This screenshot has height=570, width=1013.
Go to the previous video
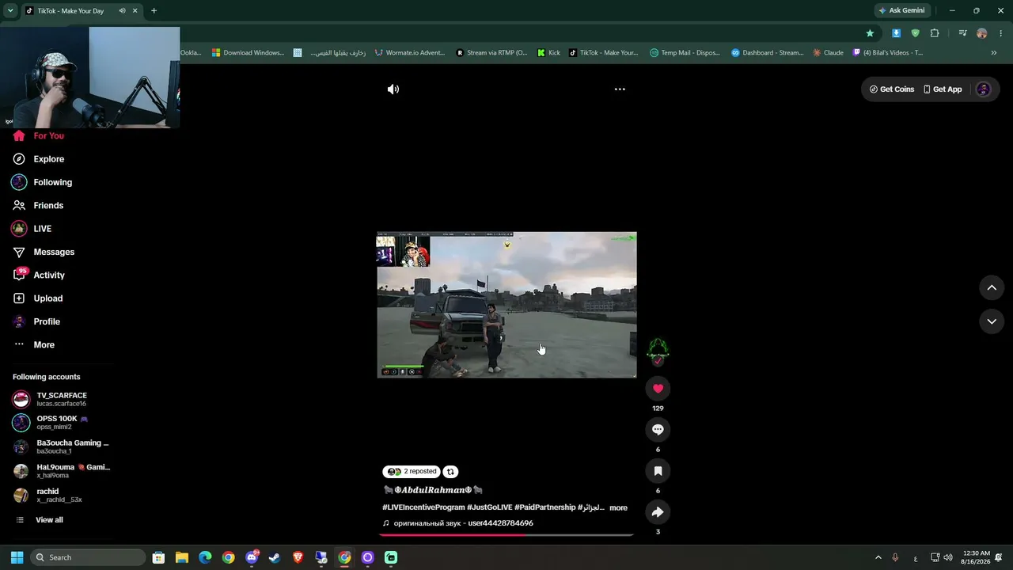click(992, 288)
